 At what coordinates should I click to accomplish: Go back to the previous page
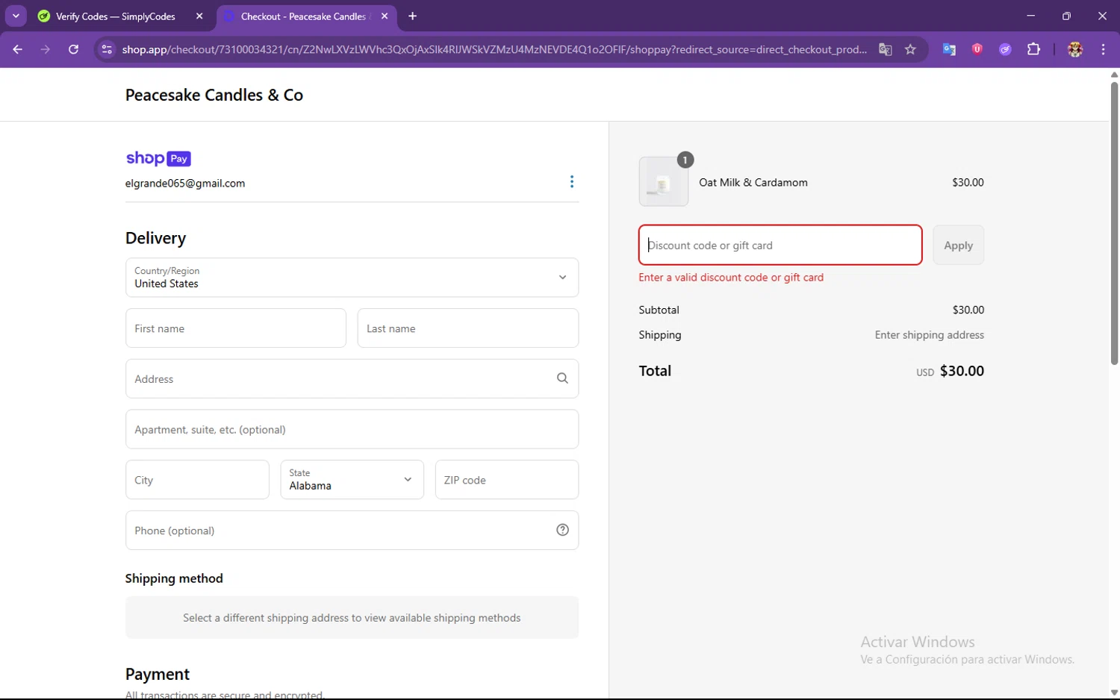[18, 49]
